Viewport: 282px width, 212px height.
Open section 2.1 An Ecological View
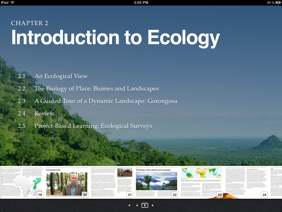click(x=53, y=76)
